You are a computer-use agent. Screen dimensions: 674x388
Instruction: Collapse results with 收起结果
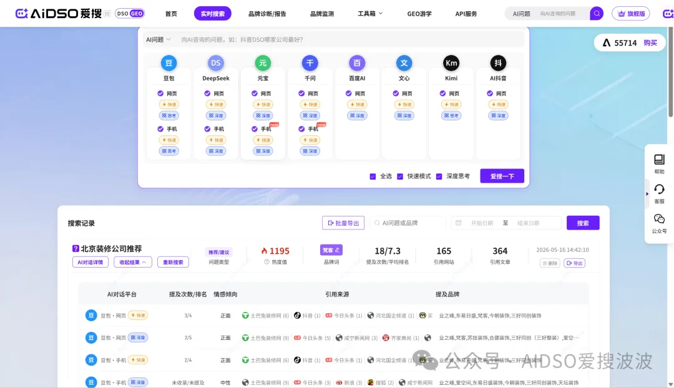133,262
